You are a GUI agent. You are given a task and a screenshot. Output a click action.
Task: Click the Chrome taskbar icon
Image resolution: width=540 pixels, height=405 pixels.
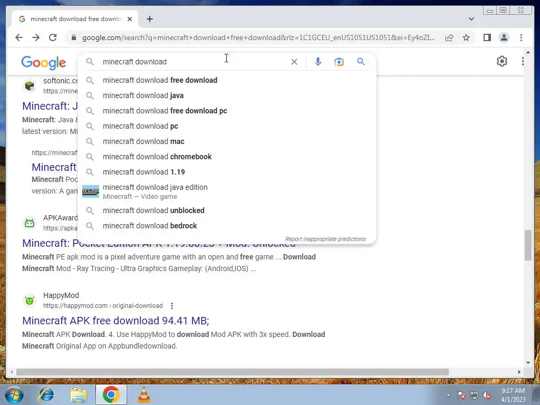(111, 394)
